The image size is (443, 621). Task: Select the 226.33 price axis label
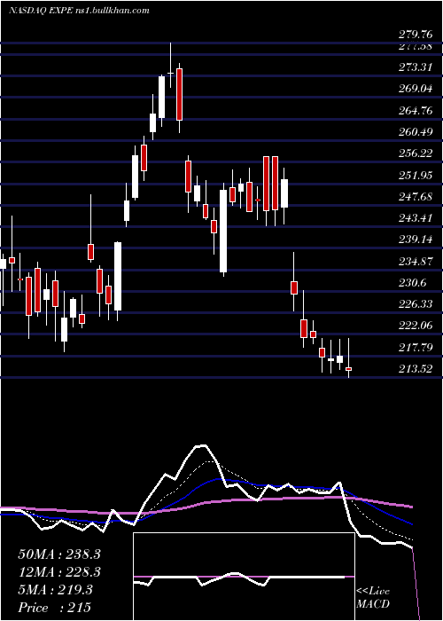[415, 304]
